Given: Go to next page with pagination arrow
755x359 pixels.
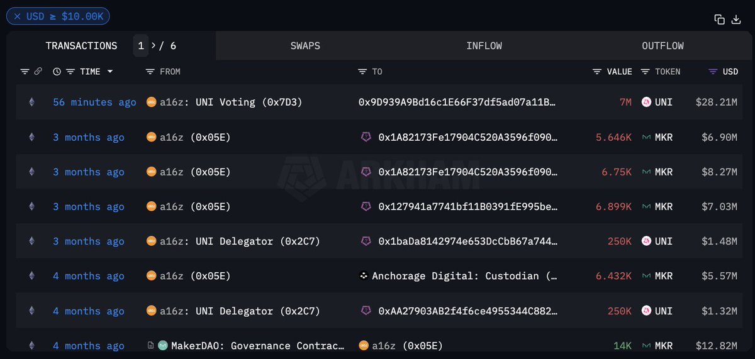Looking at the screenshot, I should 153,46.
